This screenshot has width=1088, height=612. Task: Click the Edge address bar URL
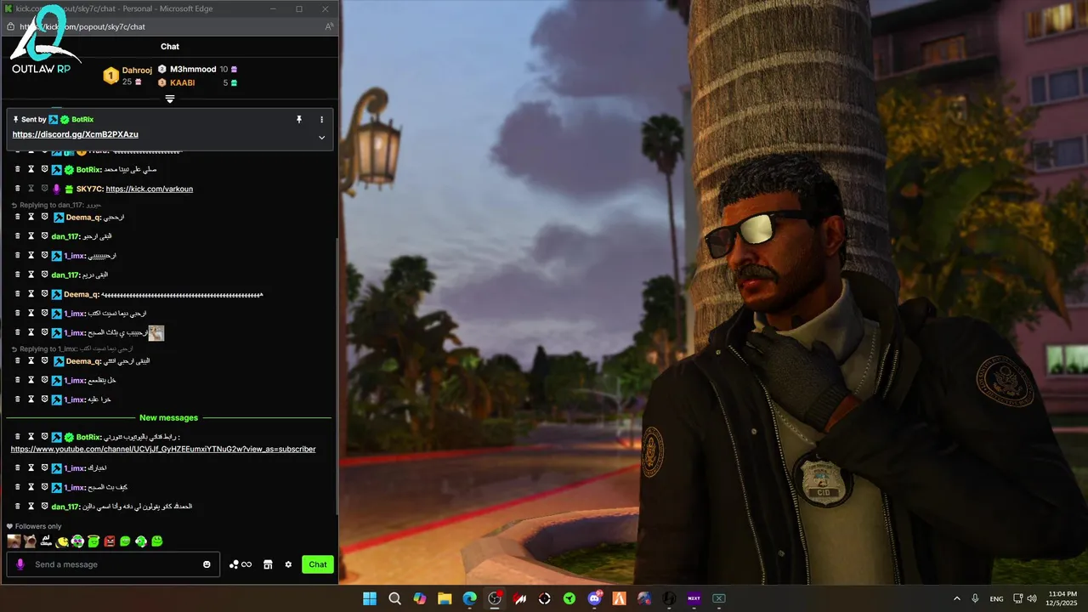tap(83, 26)
